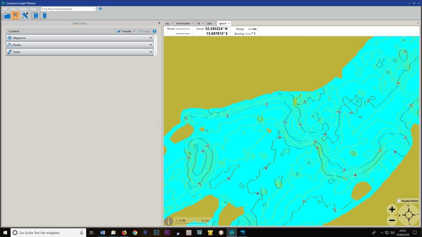Expand the Tracks section
Viewport: 422px width, 237px height.
[151, 52]
